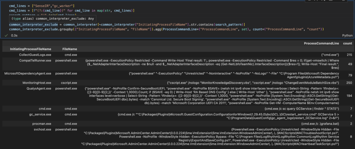The image size is (355, 149).
Task: Click the WACTroubleshootScript.ps1 command line cell
Action: 210,137
